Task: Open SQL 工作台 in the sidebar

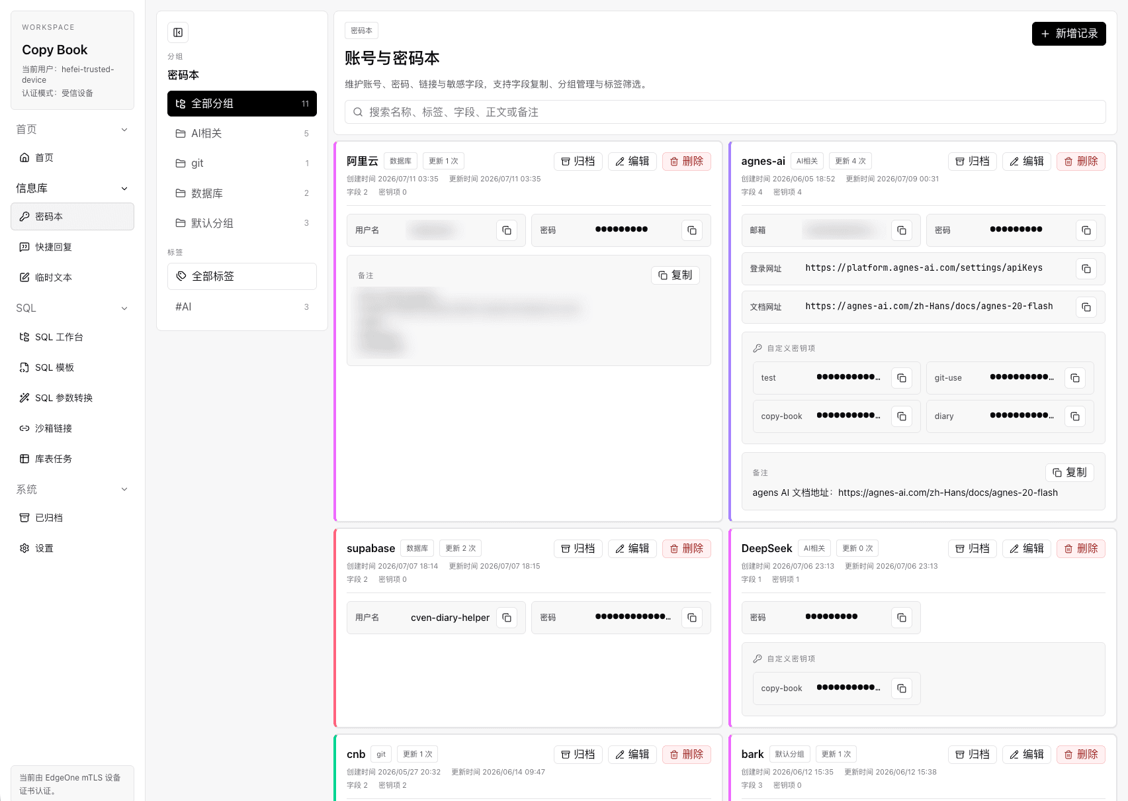Action: click(72, 337)
